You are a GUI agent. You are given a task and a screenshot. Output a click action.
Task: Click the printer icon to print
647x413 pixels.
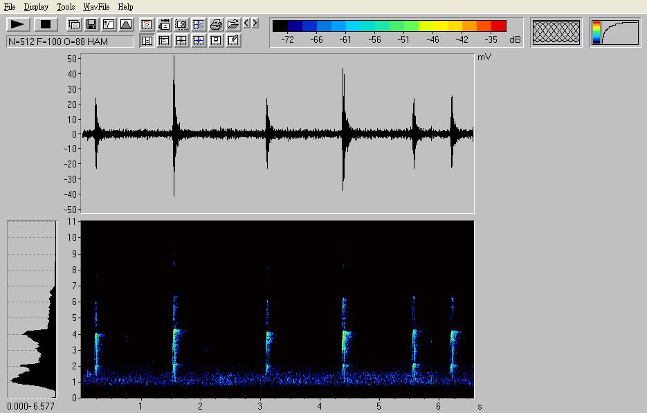(216, 24)
